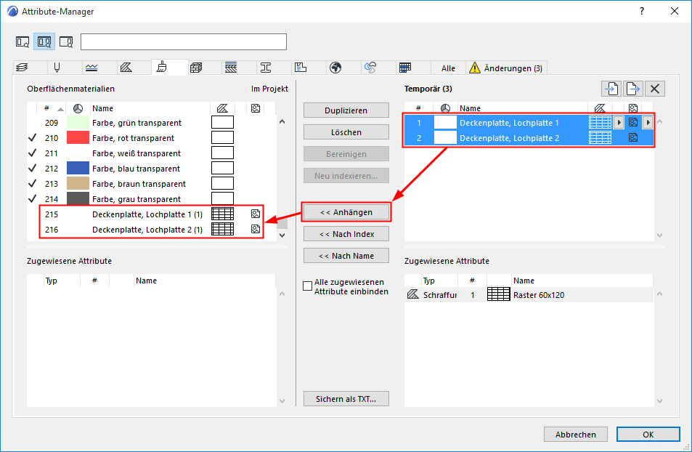
Task: Open the Composites tab icon
Action: [231, 68]
